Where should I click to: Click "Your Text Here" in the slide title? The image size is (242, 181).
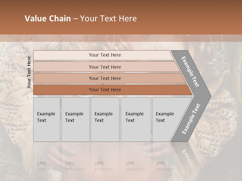click(x=108, y=19)
